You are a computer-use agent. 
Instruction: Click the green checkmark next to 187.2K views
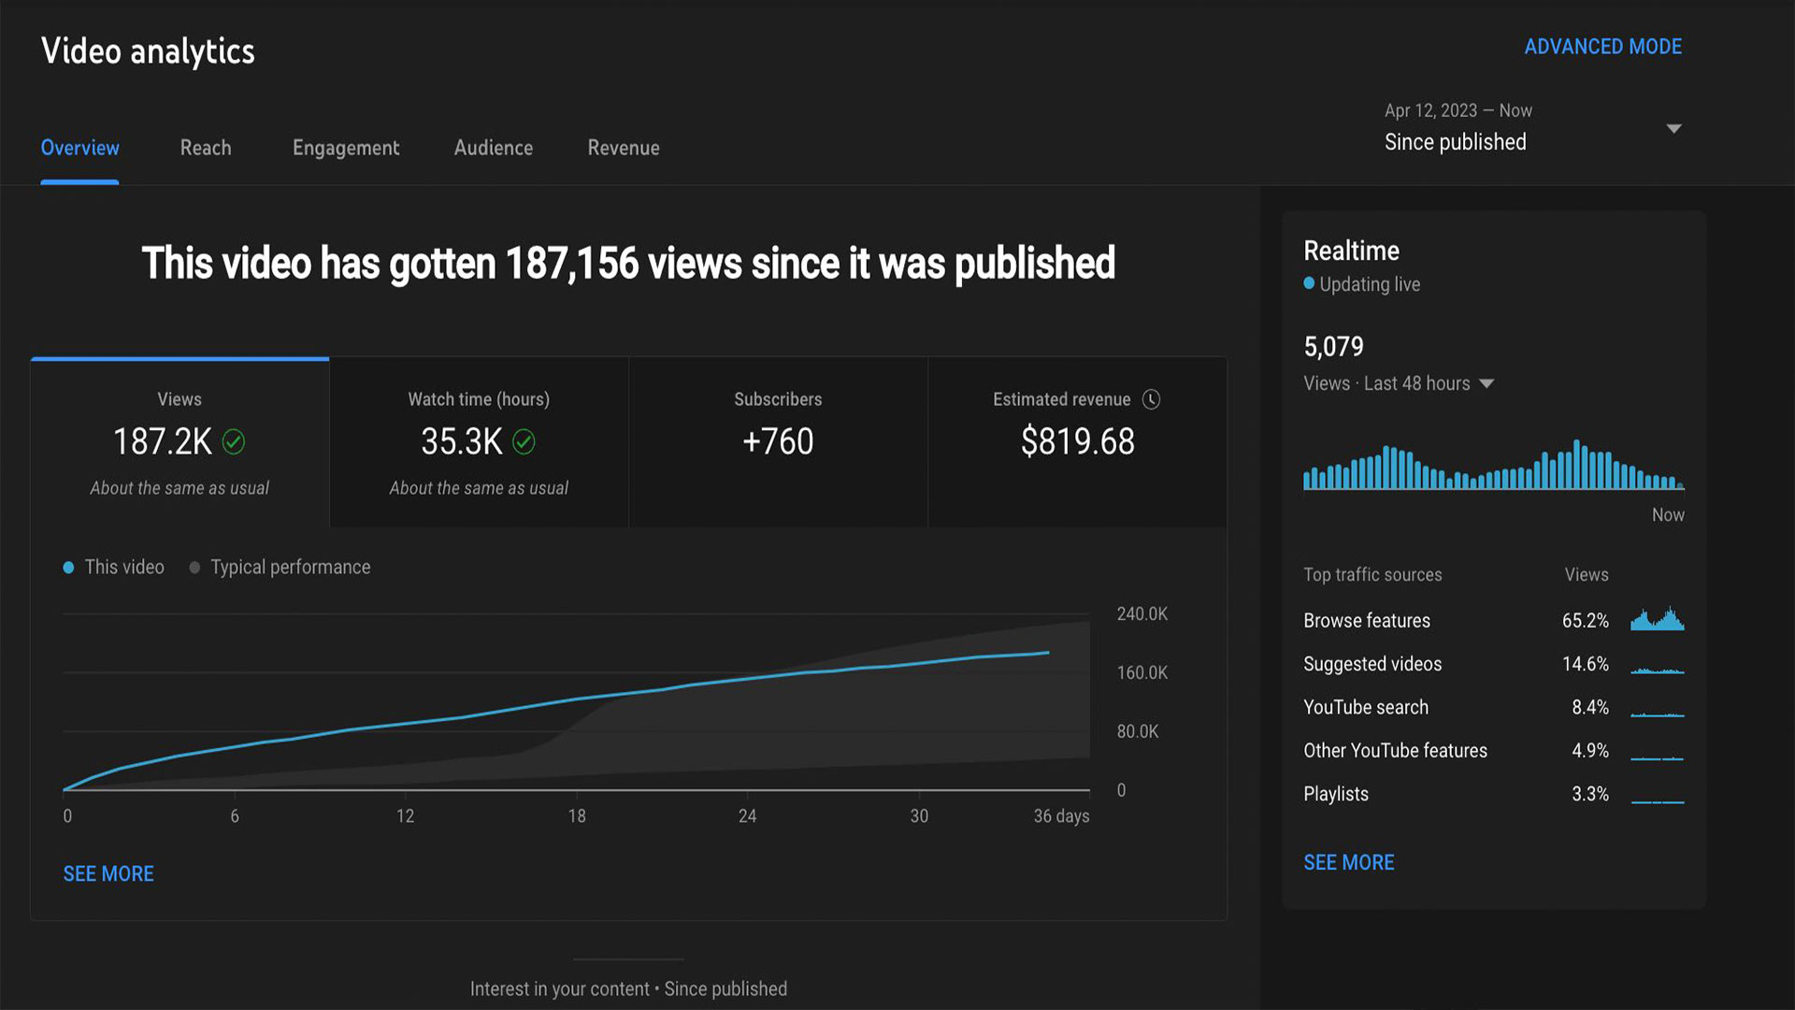coord(234,441)
